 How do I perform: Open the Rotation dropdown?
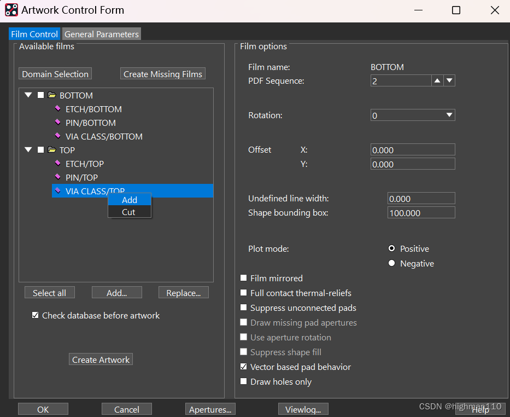[449, 115]
